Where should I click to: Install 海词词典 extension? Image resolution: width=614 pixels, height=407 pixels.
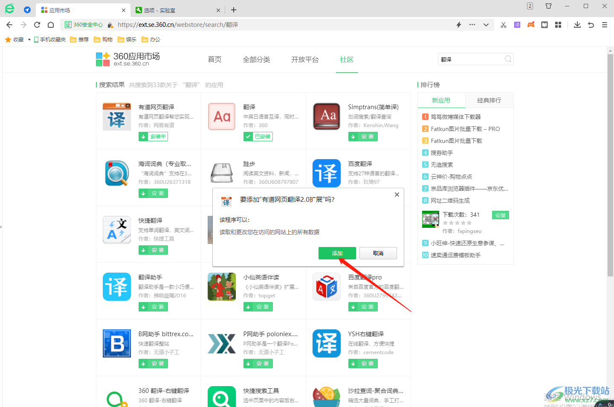[153, 193]
